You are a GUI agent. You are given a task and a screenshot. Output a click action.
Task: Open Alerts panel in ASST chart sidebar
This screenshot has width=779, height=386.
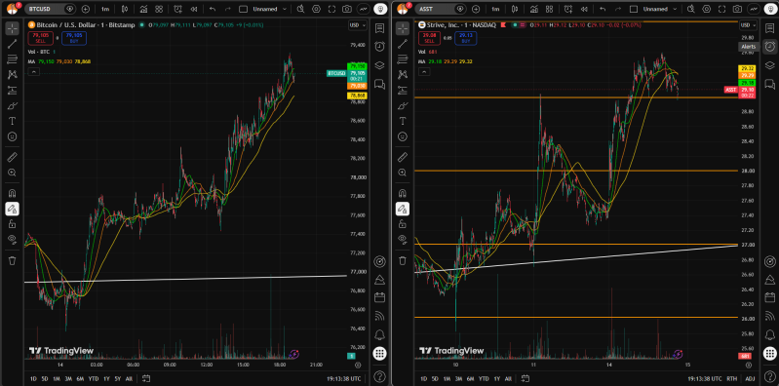click(769, 46)
